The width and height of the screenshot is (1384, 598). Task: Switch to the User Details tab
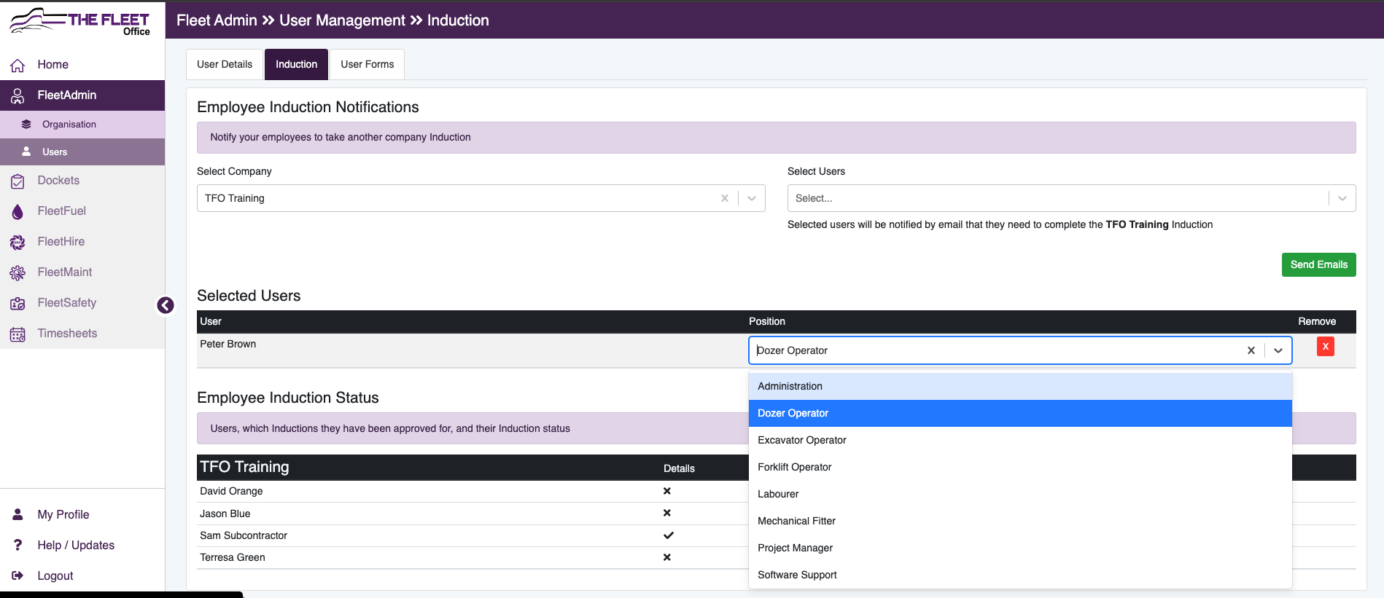(x=225, y=64)
